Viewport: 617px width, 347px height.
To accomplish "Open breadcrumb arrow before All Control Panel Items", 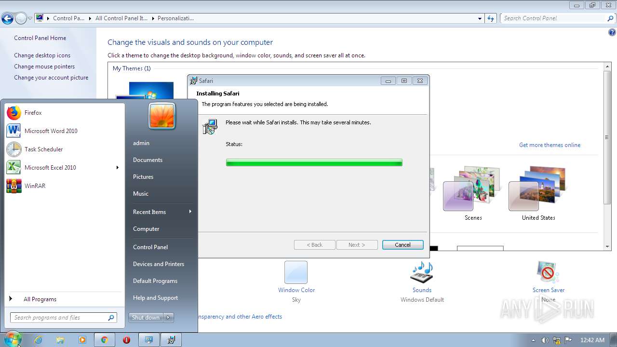I will (91, 18).
